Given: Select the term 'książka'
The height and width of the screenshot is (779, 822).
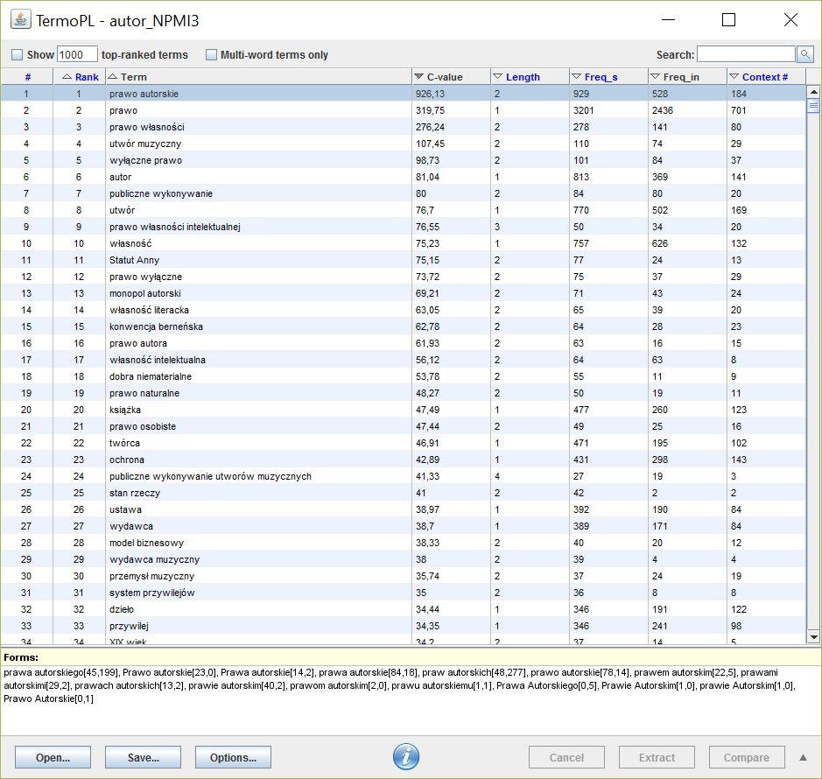Looking at the screenshot, I should click(125, 410).
